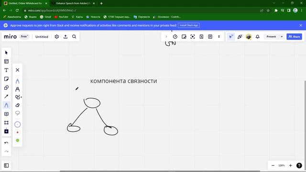Click the Share button
Viewport: 306px width, 172px height.
click(295, 37)
